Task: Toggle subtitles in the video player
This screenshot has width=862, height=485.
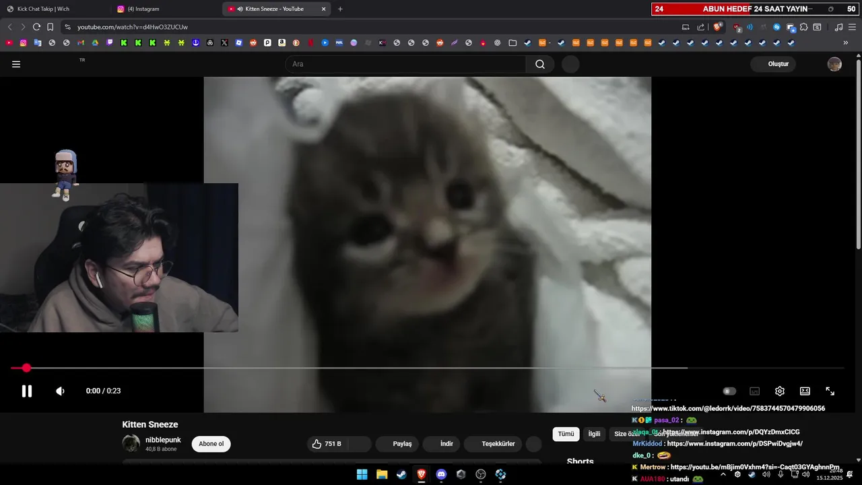Action: (x=755, y=391)
